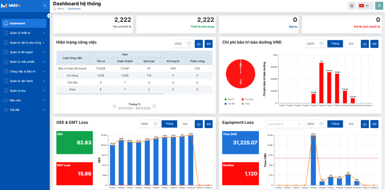
Task: Expand Quản lý thiết bị menu
Action: point(24,33)
